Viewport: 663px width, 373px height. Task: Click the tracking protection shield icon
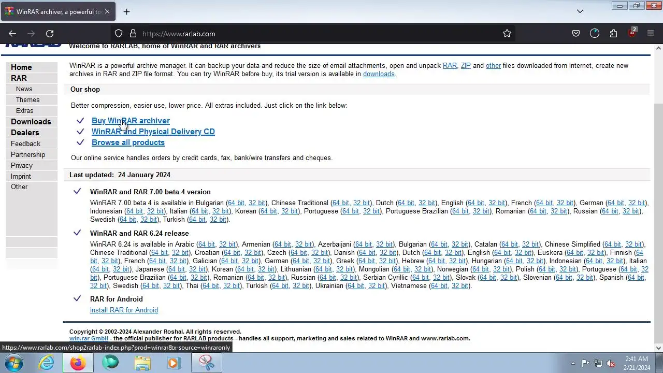(x=119, y=33)
